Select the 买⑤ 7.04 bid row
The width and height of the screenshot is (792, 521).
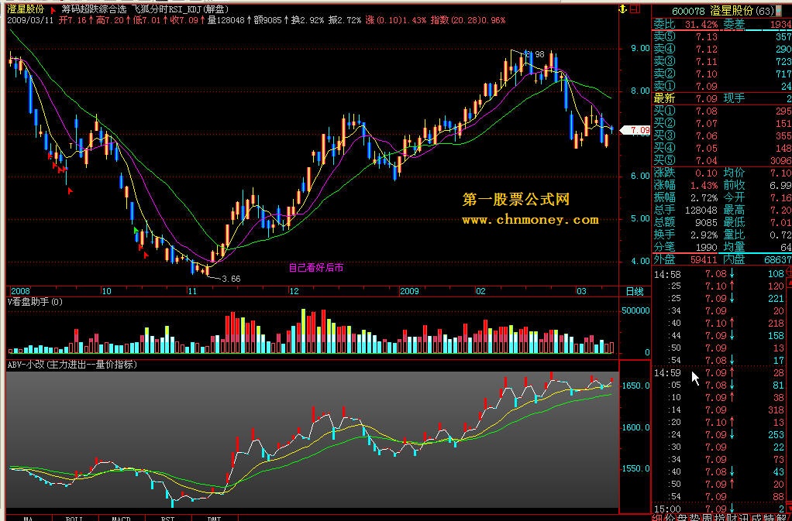[722, 160]
